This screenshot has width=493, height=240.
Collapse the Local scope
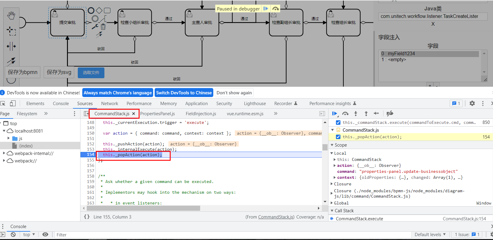tap(331, 153)
